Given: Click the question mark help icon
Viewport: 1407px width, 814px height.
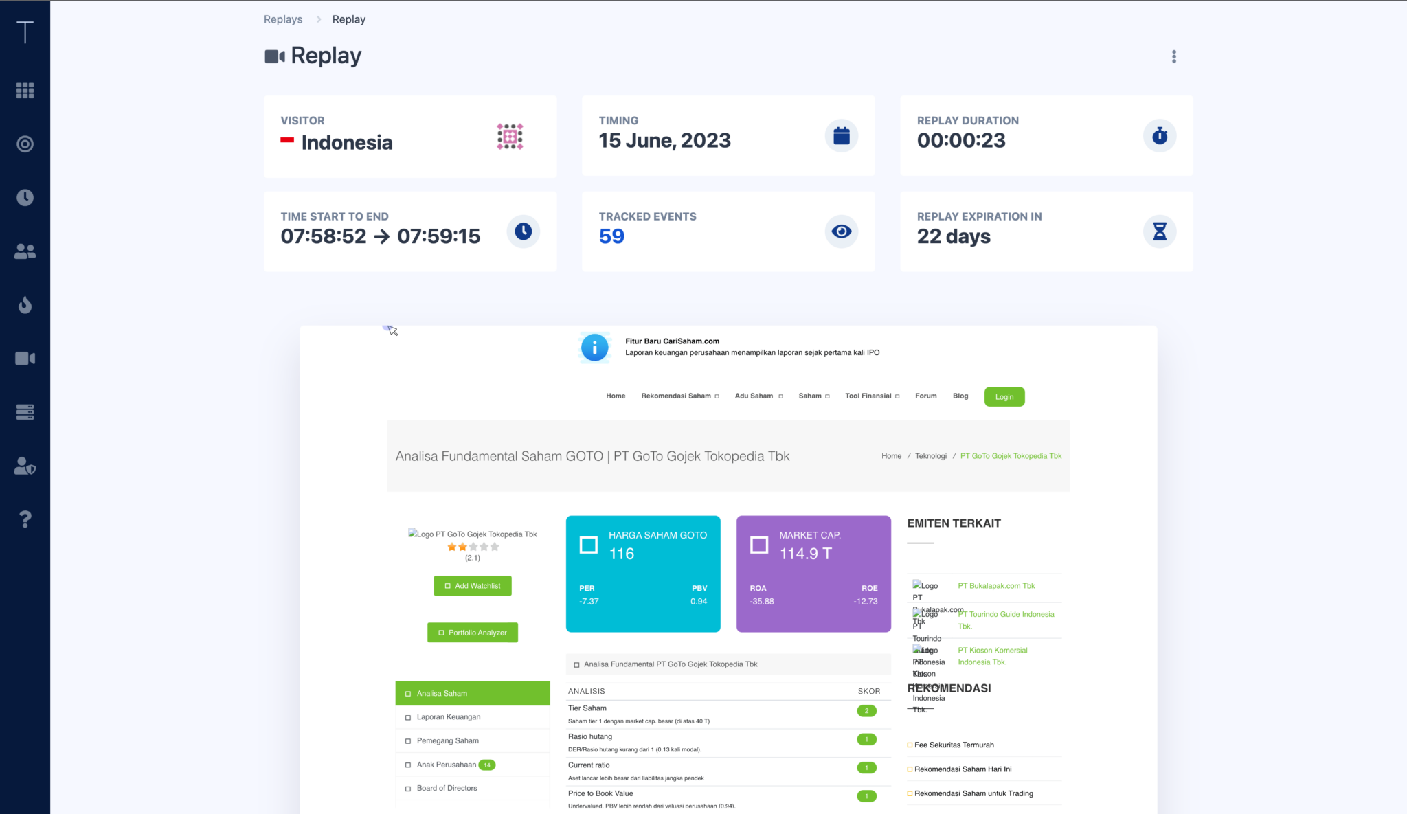Looking at the screenshot, I should click(x=25, y=519).
